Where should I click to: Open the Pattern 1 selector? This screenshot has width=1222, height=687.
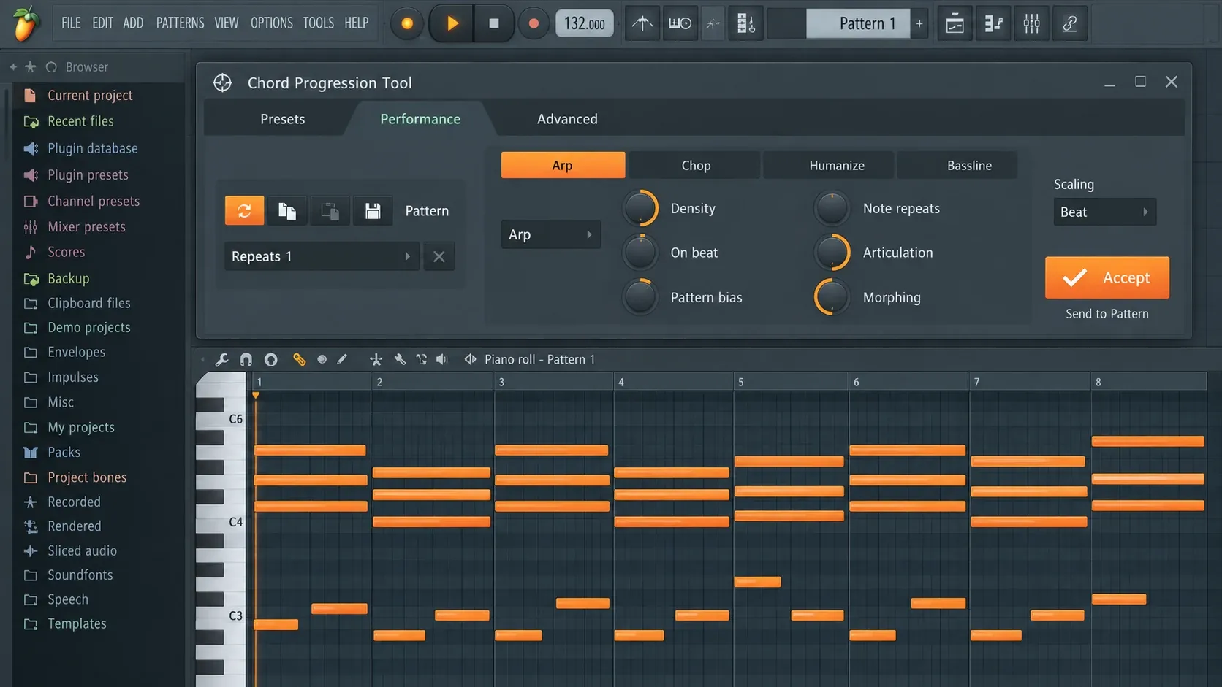858,23
